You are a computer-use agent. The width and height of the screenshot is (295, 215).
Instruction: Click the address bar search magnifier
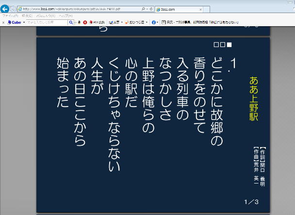pyautogui.click(x=143, y=9)
